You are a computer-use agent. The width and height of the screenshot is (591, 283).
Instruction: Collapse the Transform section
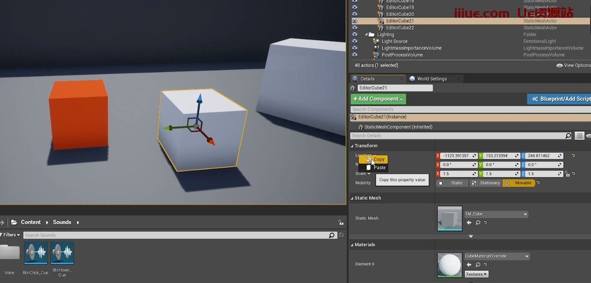click(352, 146)
